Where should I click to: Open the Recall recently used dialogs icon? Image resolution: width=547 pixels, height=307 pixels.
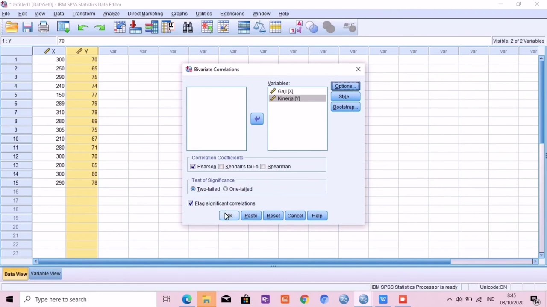[x=63, y=28]
